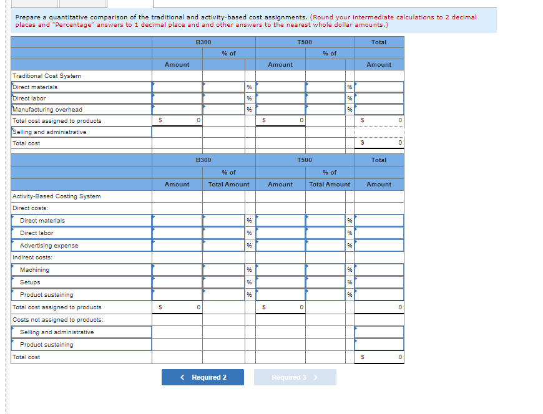Select Product sustaining B300 Amount field
543x414 pixels.
177,295
